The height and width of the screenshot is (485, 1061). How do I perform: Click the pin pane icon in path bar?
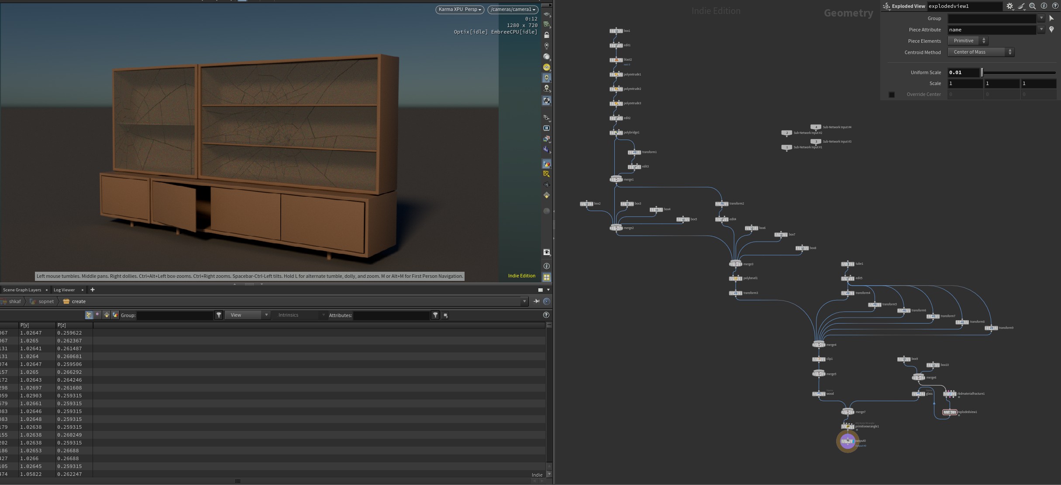pos(537,301)
